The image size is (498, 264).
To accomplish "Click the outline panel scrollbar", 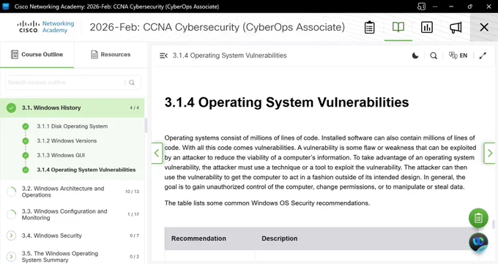I will 146,126.
